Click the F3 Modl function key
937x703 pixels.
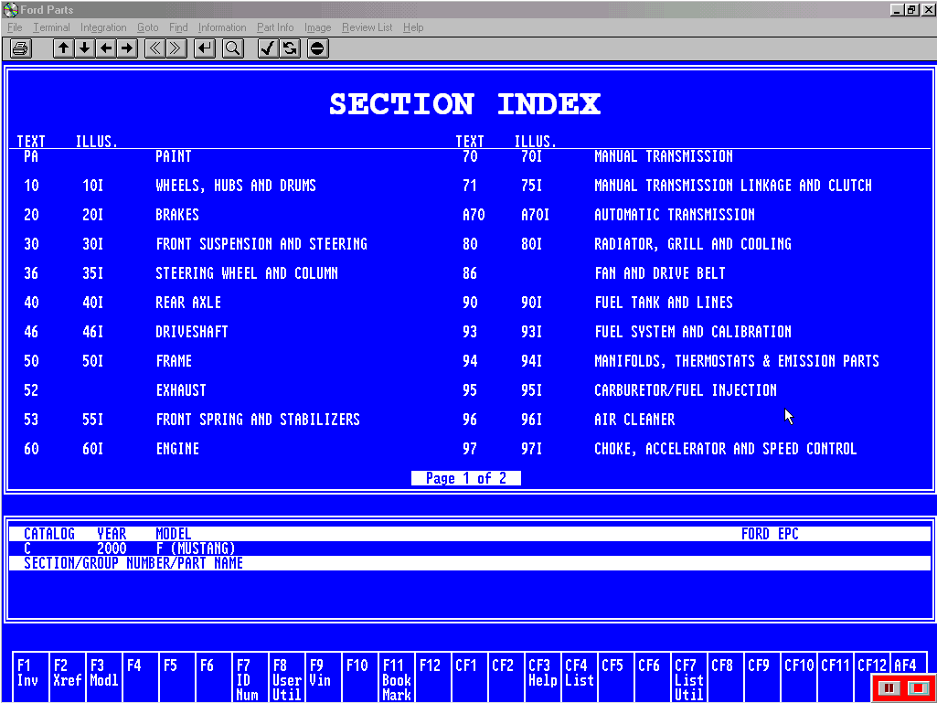[104, 676]
